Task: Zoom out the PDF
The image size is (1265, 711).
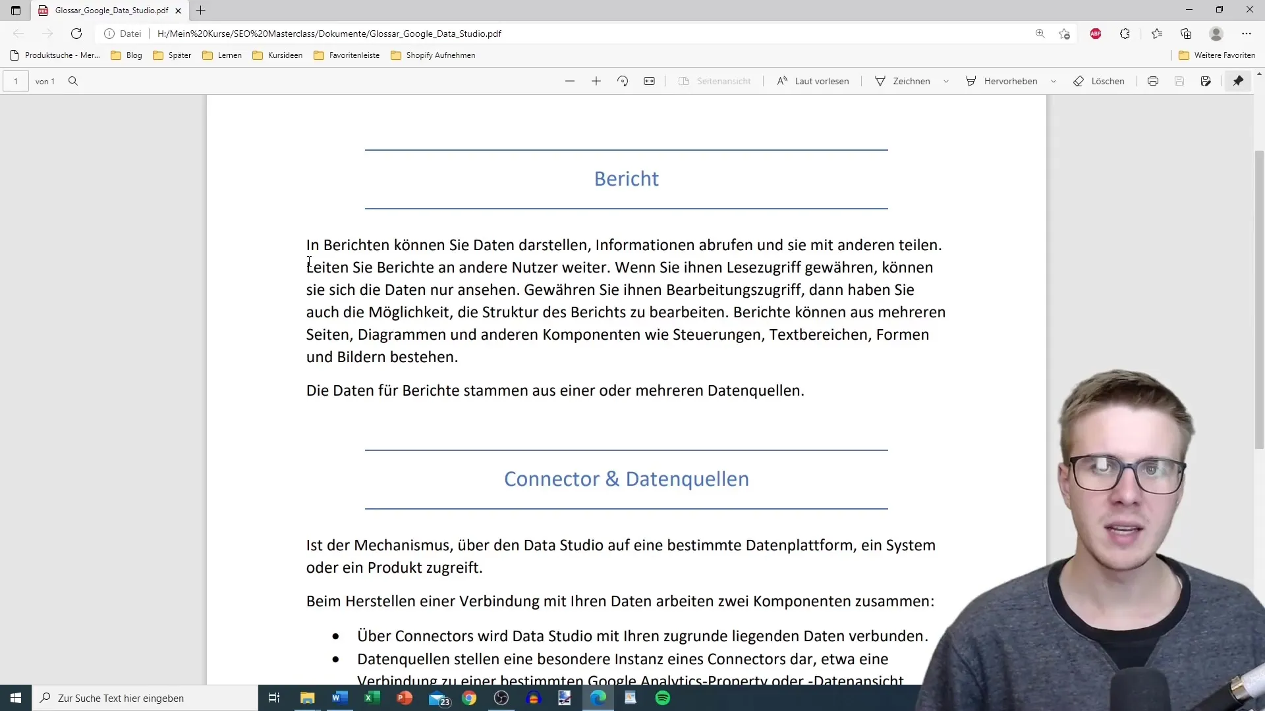Action: pyautogui.click(x=570, y=81)
